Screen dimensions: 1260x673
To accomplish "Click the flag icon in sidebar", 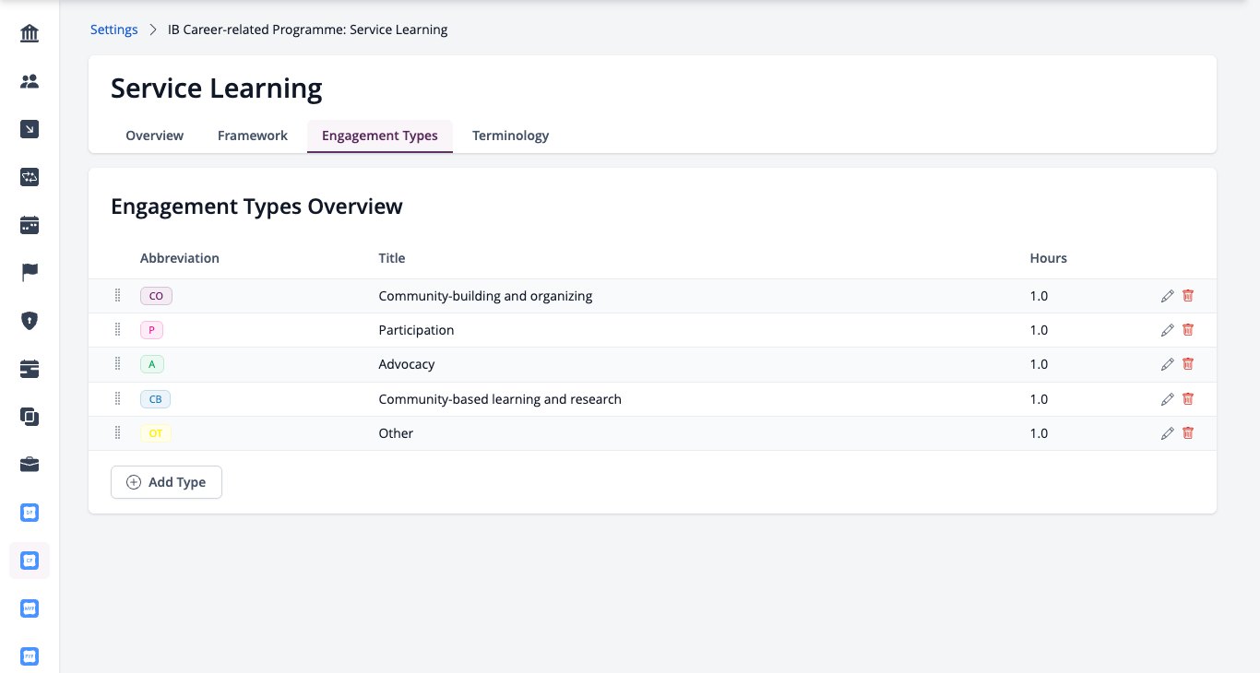I will point(30,273).
